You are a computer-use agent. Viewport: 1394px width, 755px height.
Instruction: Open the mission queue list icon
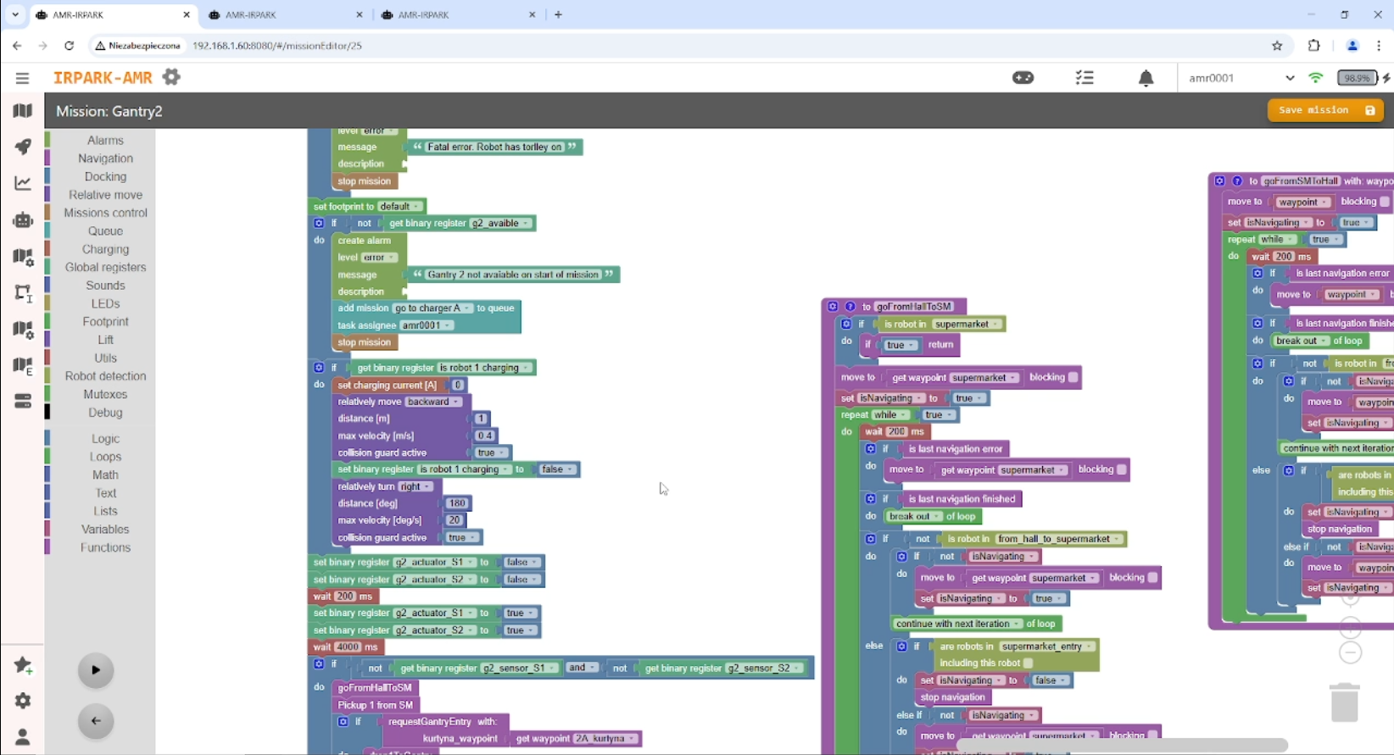[x=1085, y=78]
